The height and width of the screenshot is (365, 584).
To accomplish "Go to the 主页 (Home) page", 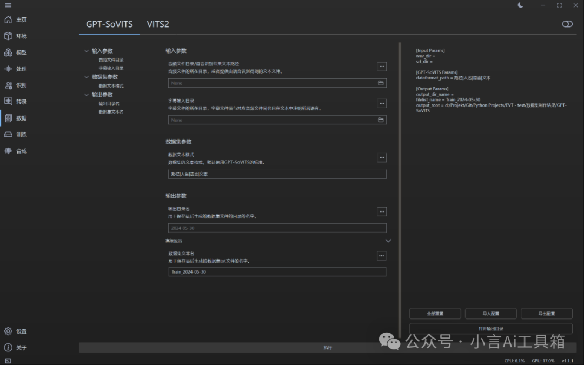I will point(16,20).
